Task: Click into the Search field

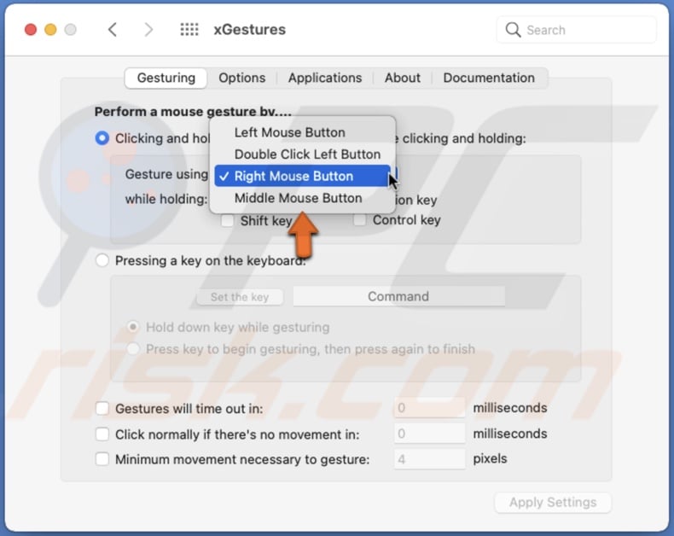Action: coord(577,30)
